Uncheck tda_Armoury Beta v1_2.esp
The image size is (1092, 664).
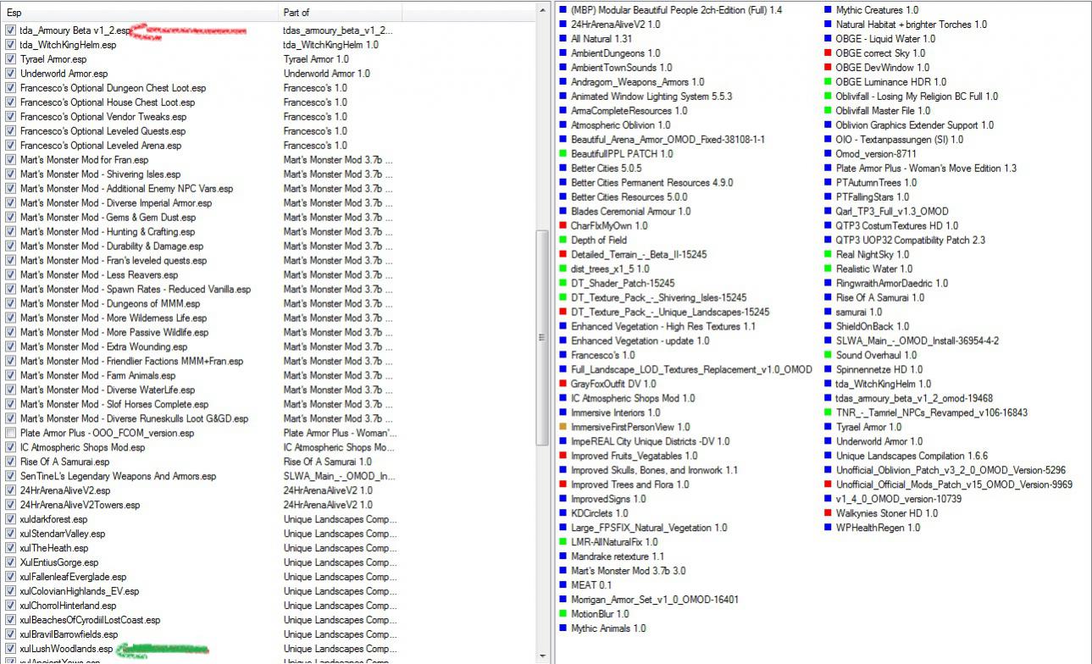click(10, 30)
